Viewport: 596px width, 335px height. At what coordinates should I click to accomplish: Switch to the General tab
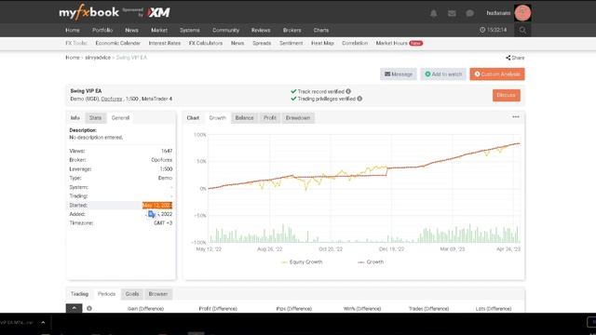pos(120,118)
